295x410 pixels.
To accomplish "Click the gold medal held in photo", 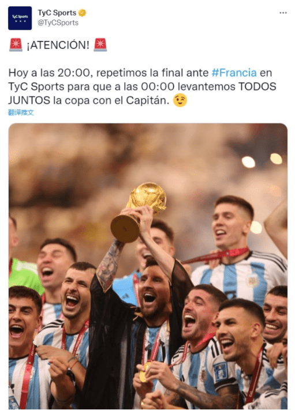I will (x=143, y=372).
